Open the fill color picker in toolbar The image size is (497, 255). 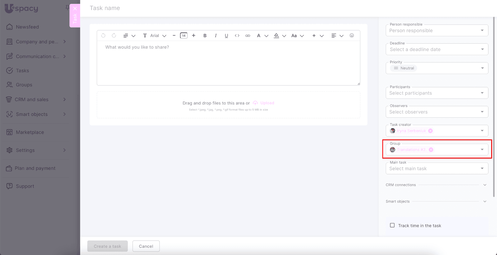click(x=276, y=36)
